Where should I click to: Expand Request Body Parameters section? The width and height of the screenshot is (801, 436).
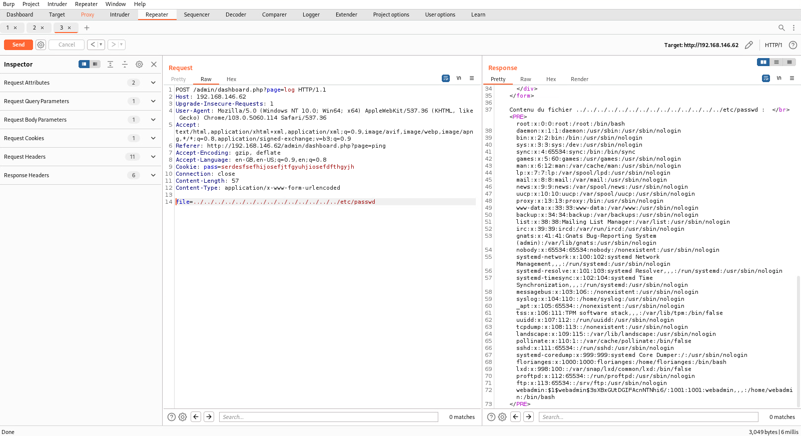click(153, 120)
